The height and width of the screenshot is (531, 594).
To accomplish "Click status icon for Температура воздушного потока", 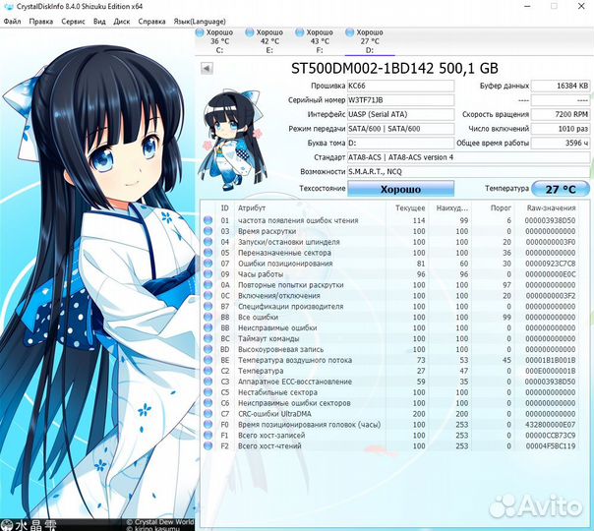I will click(x=208, y=360).
